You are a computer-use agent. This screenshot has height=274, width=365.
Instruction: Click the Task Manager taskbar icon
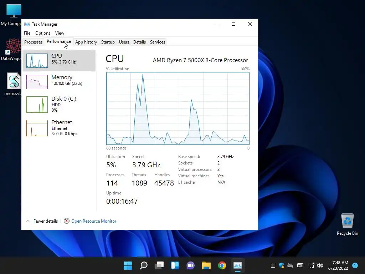[238, 265]
